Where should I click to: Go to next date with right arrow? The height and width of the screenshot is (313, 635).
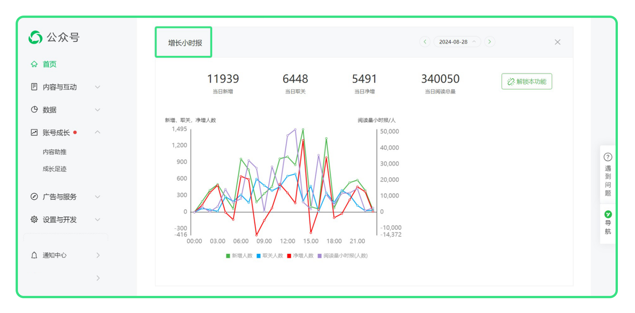tap(490, 42)
